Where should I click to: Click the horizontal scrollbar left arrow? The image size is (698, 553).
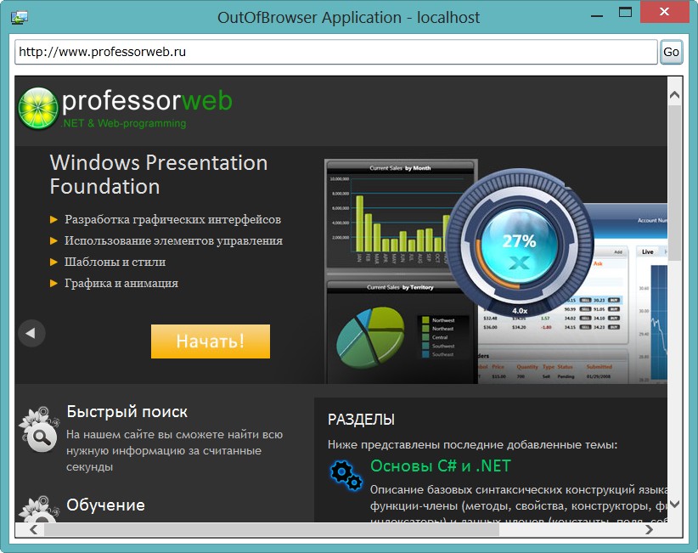[33, 529]
